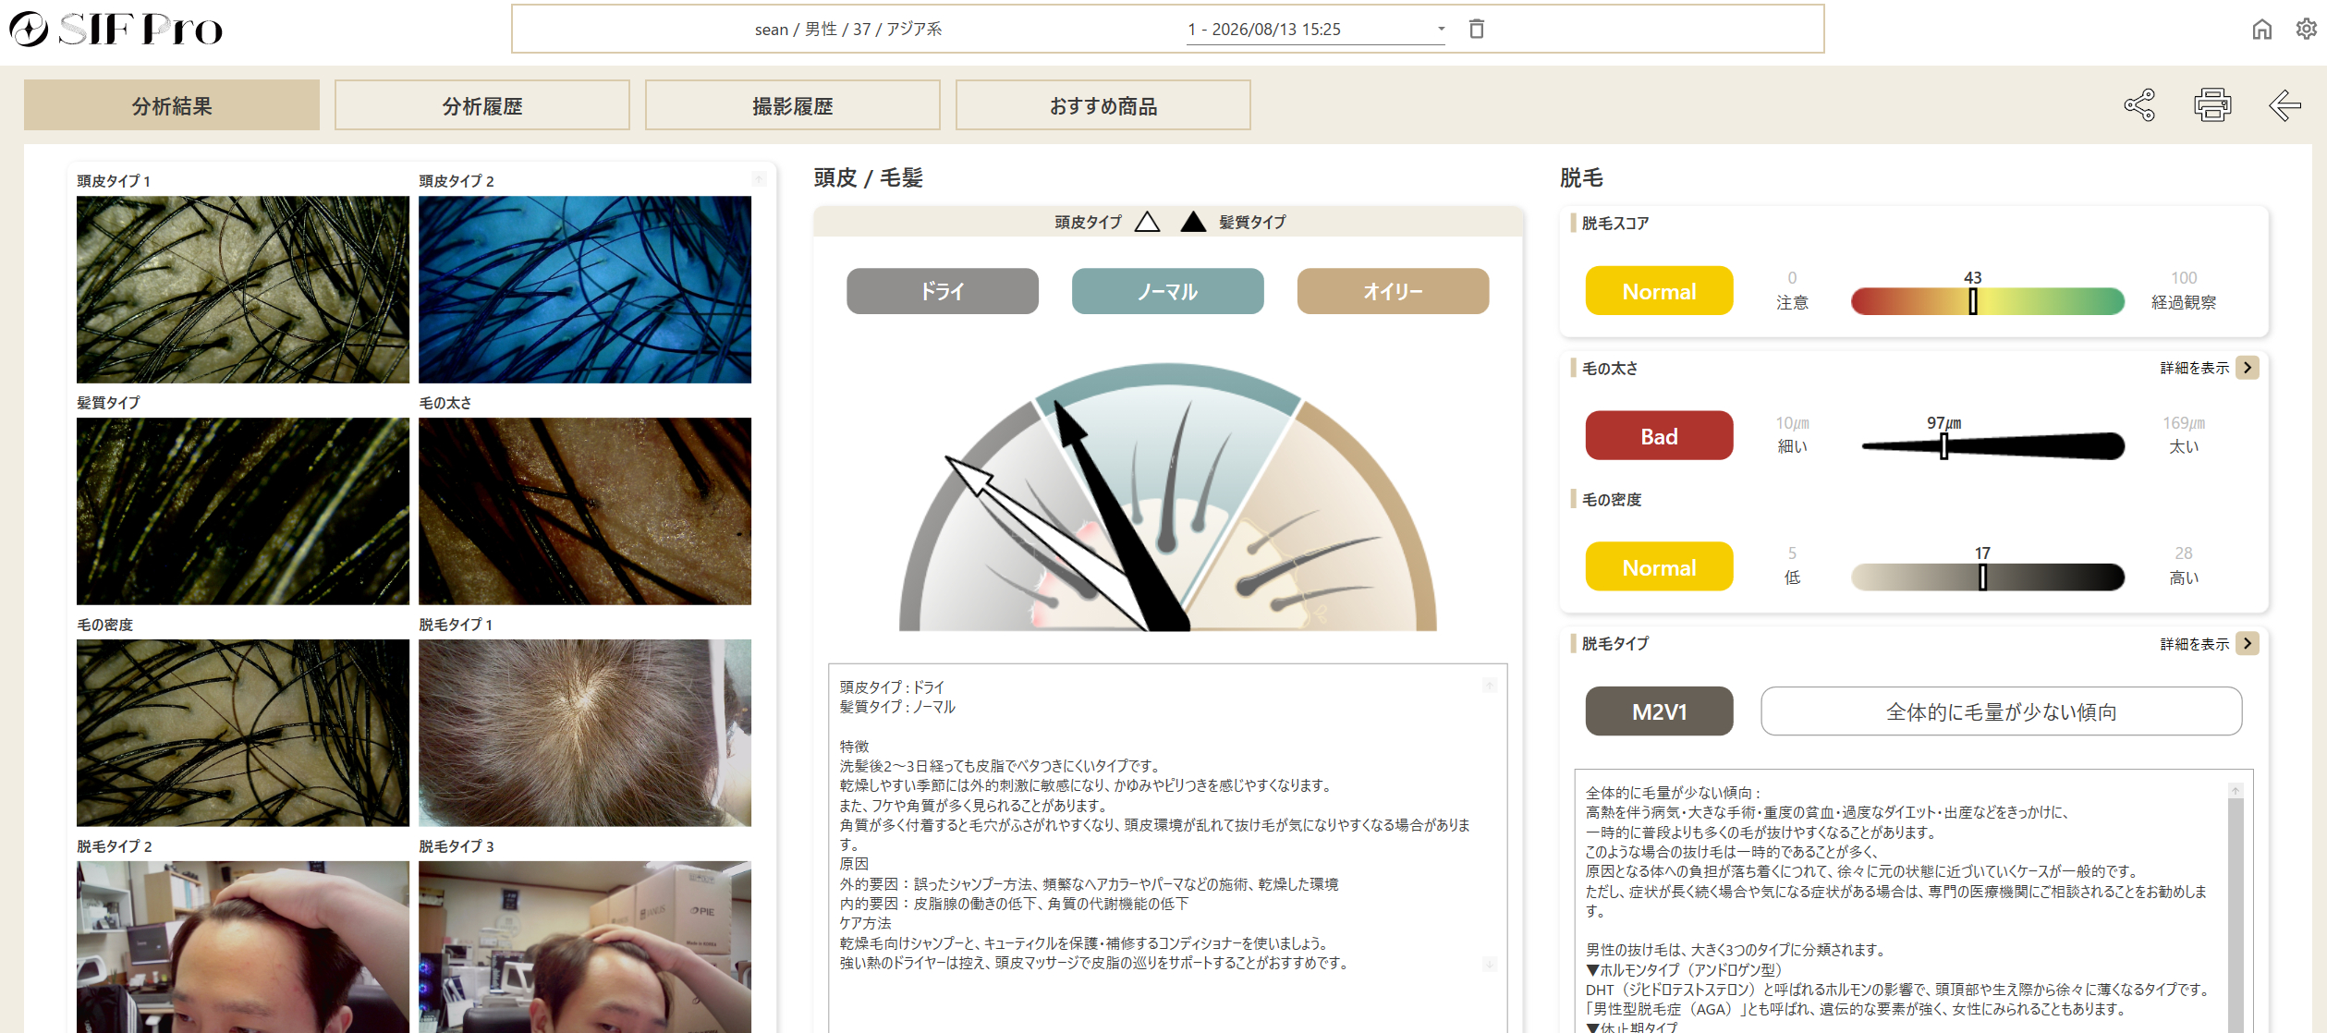Click the 詳細を表示 link for 脱毛タイプ
The width and height of the screenshot is (2327, 1033).
pyautogui.click(x=2194, y=643)
